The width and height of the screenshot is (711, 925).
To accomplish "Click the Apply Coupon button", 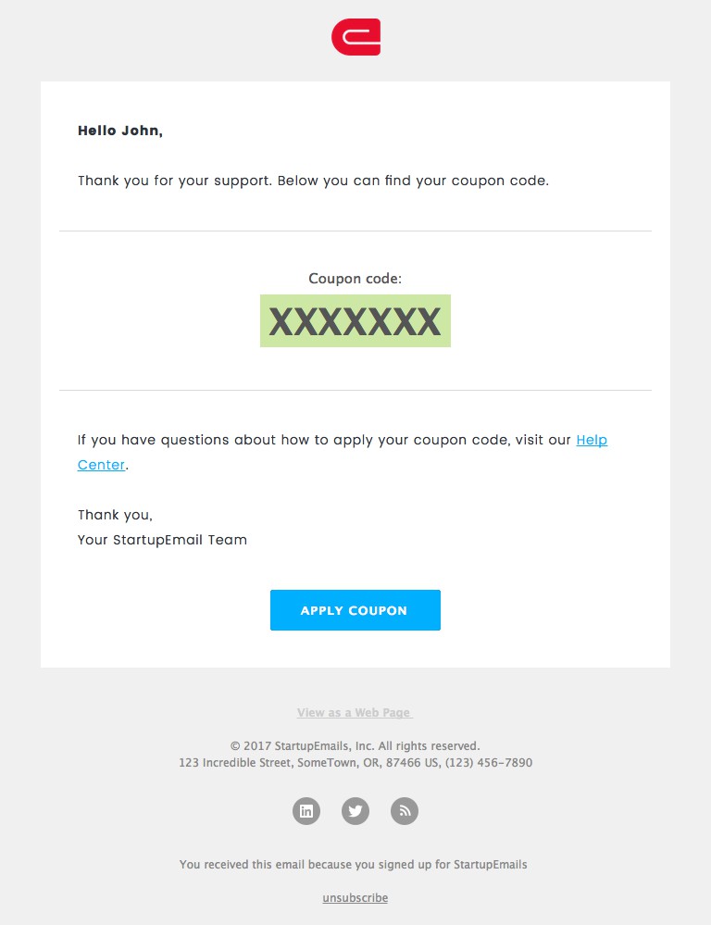I will coord(355,610).
